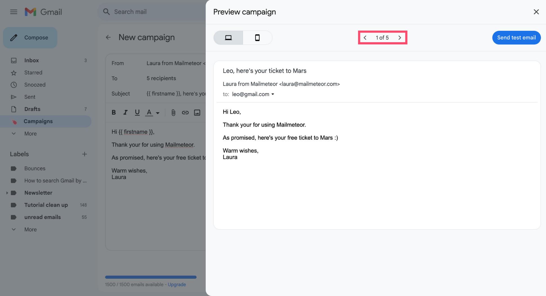Click the Drafts page icon
Image resolution: width=546 pixels, height=296 pixels.
click(14, 109)
